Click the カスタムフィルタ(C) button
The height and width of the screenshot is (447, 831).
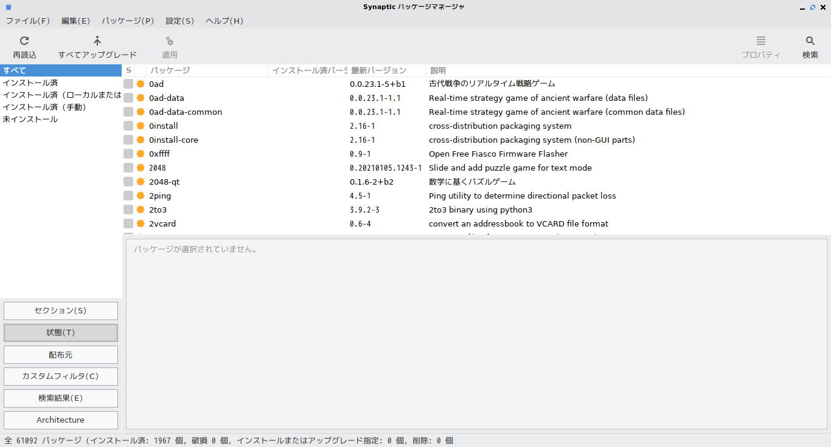tap(61, 377)
